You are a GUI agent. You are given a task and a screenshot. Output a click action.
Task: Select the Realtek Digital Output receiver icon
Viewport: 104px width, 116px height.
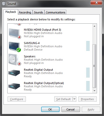pos(14,73)
